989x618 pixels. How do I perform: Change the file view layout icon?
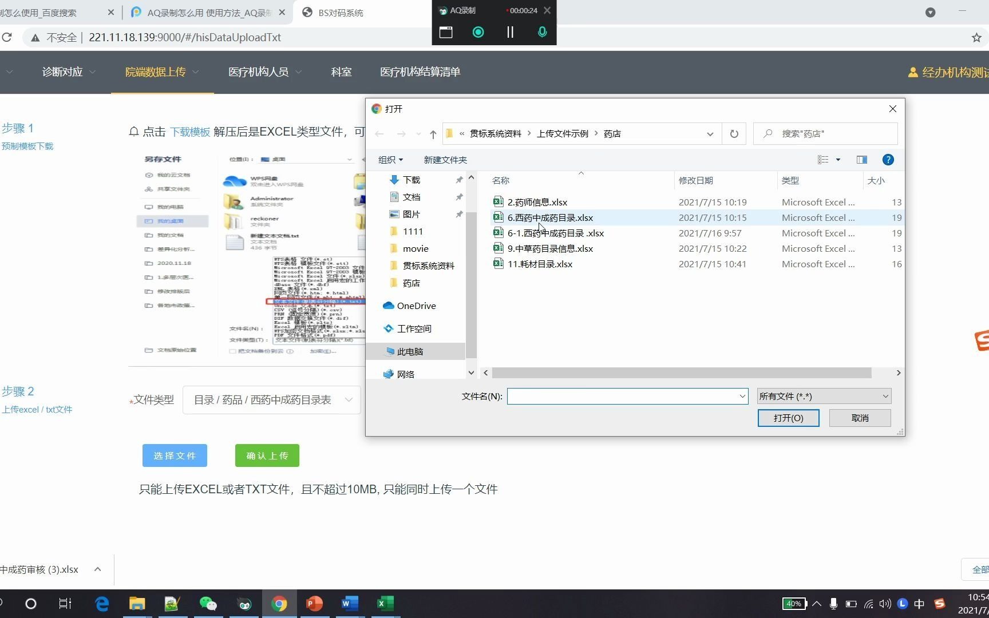tap(823, 160)
